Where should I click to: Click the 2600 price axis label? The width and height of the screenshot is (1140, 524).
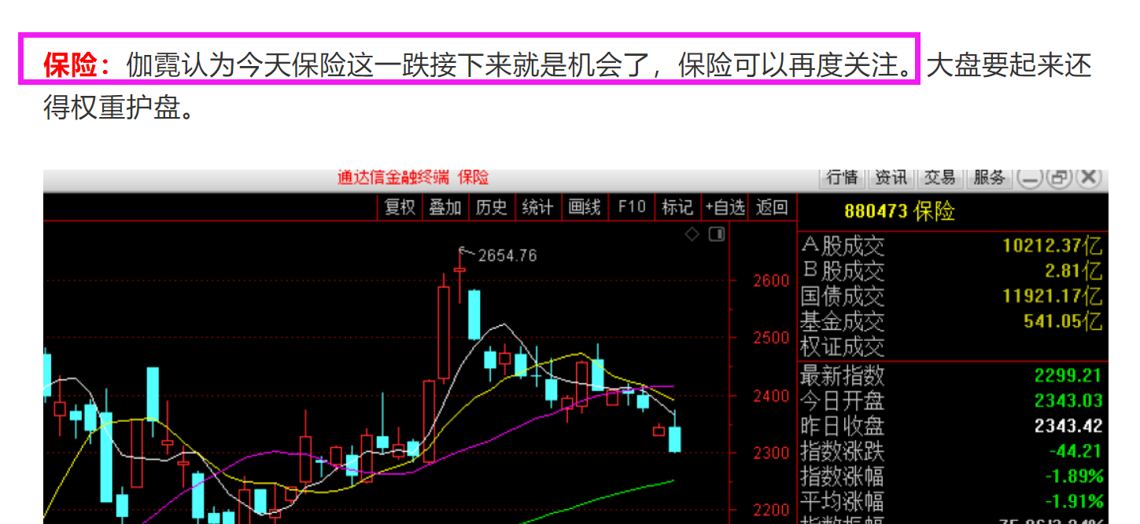tap(771, 280)
